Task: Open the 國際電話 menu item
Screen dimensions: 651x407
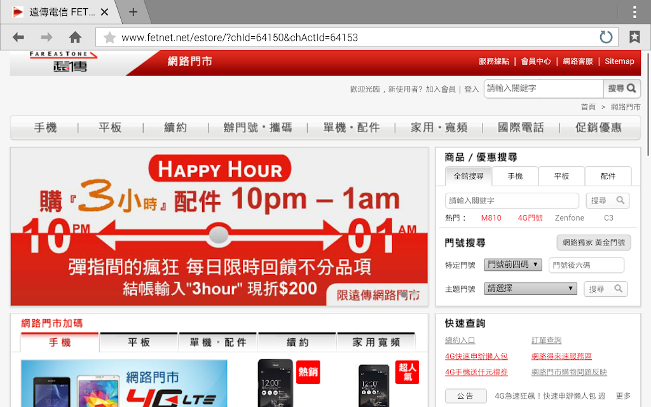Action: click(x=521, y=127)
